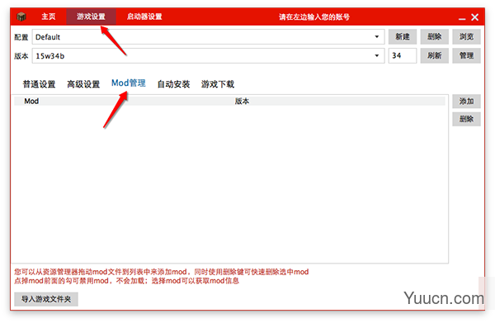Switch to the 游戏设置 tab
The height and width of the screenshot is (323, 495).
91,17
